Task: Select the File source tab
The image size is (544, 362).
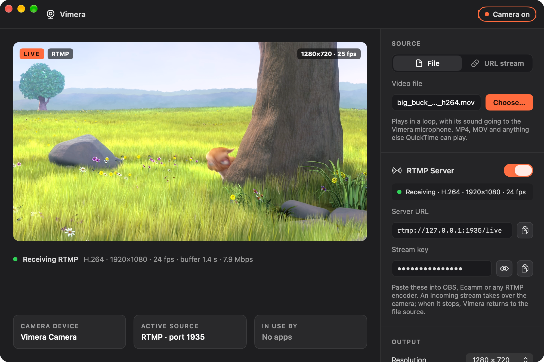Action: 427,63
